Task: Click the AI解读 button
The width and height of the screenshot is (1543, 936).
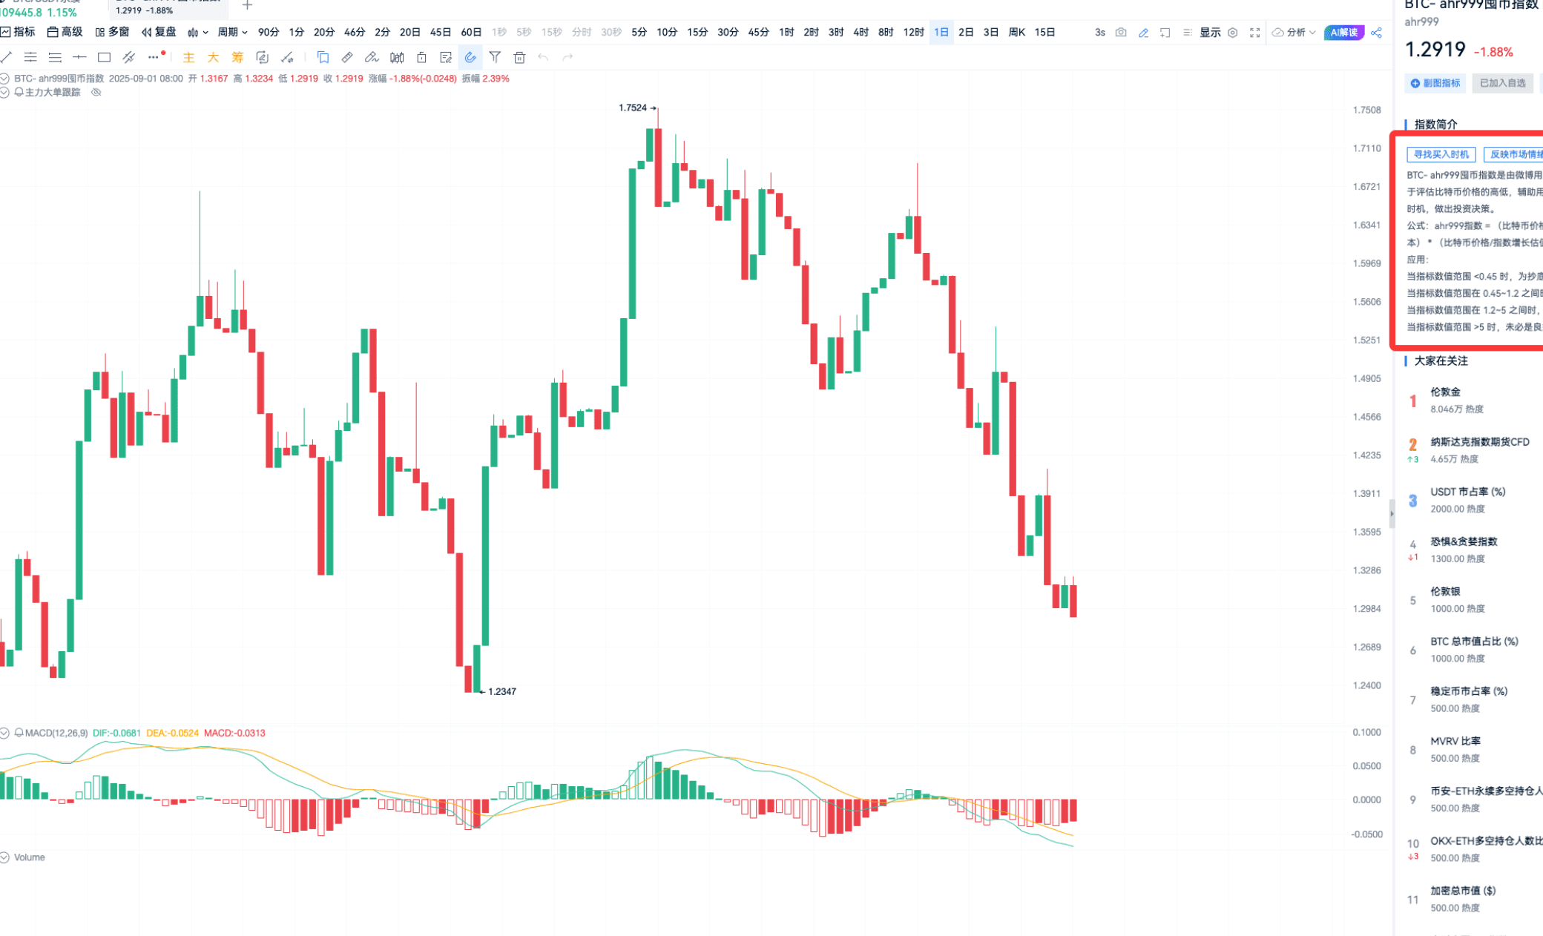Action: click(x=1343, y=33)
